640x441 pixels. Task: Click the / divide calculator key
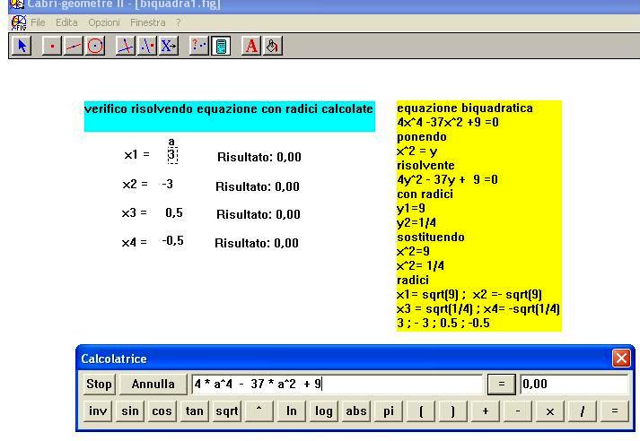pyautogui.click(x=583, y=411)
